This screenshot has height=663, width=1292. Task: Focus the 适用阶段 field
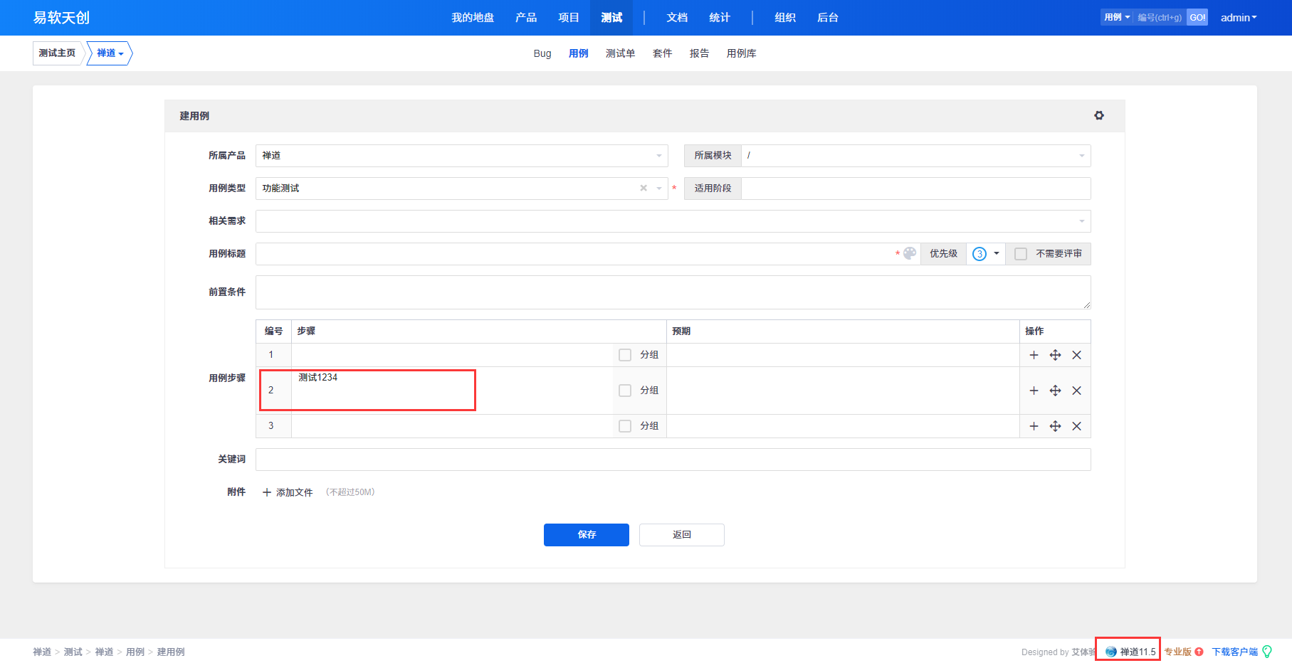point(915,189)
